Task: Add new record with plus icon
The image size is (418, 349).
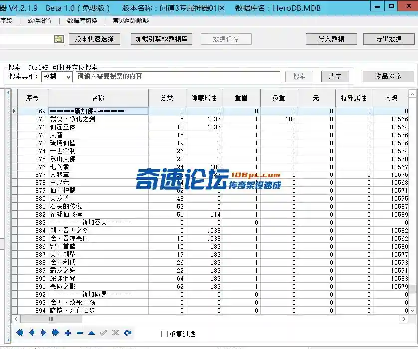Action: tap(68, 333)
